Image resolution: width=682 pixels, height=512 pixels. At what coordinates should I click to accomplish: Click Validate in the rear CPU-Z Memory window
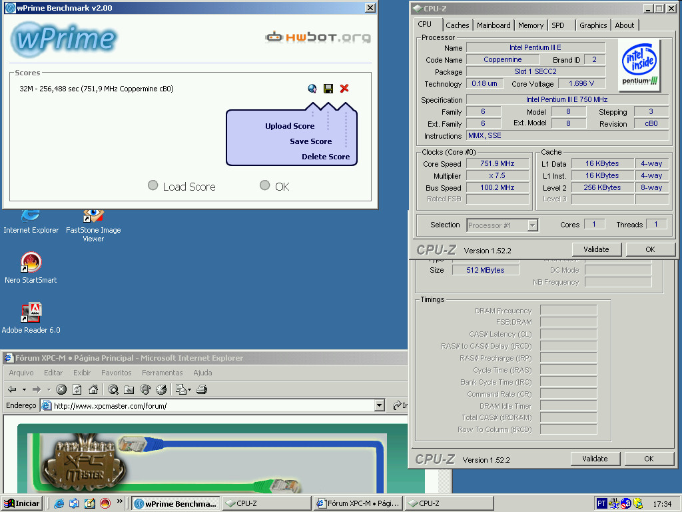click(x=595, y=459)
